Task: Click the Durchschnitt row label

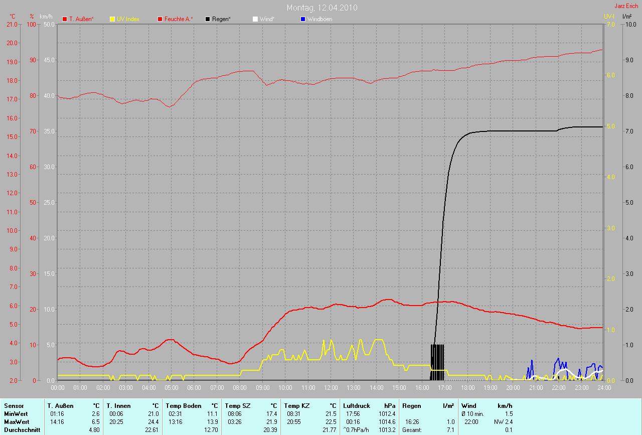Action: [x=22, y=430]
